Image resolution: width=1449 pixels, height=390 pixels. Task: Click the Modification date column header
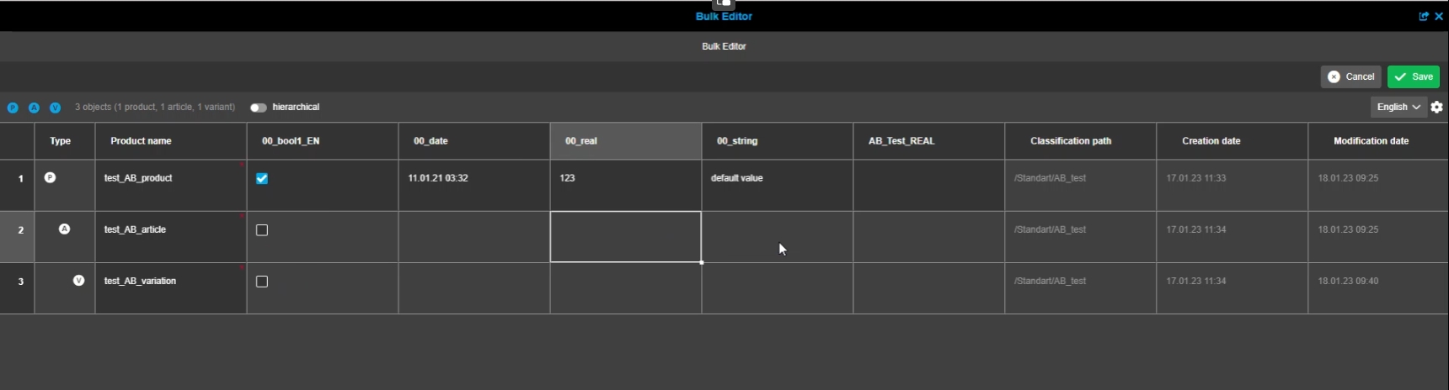[1378, 141]
